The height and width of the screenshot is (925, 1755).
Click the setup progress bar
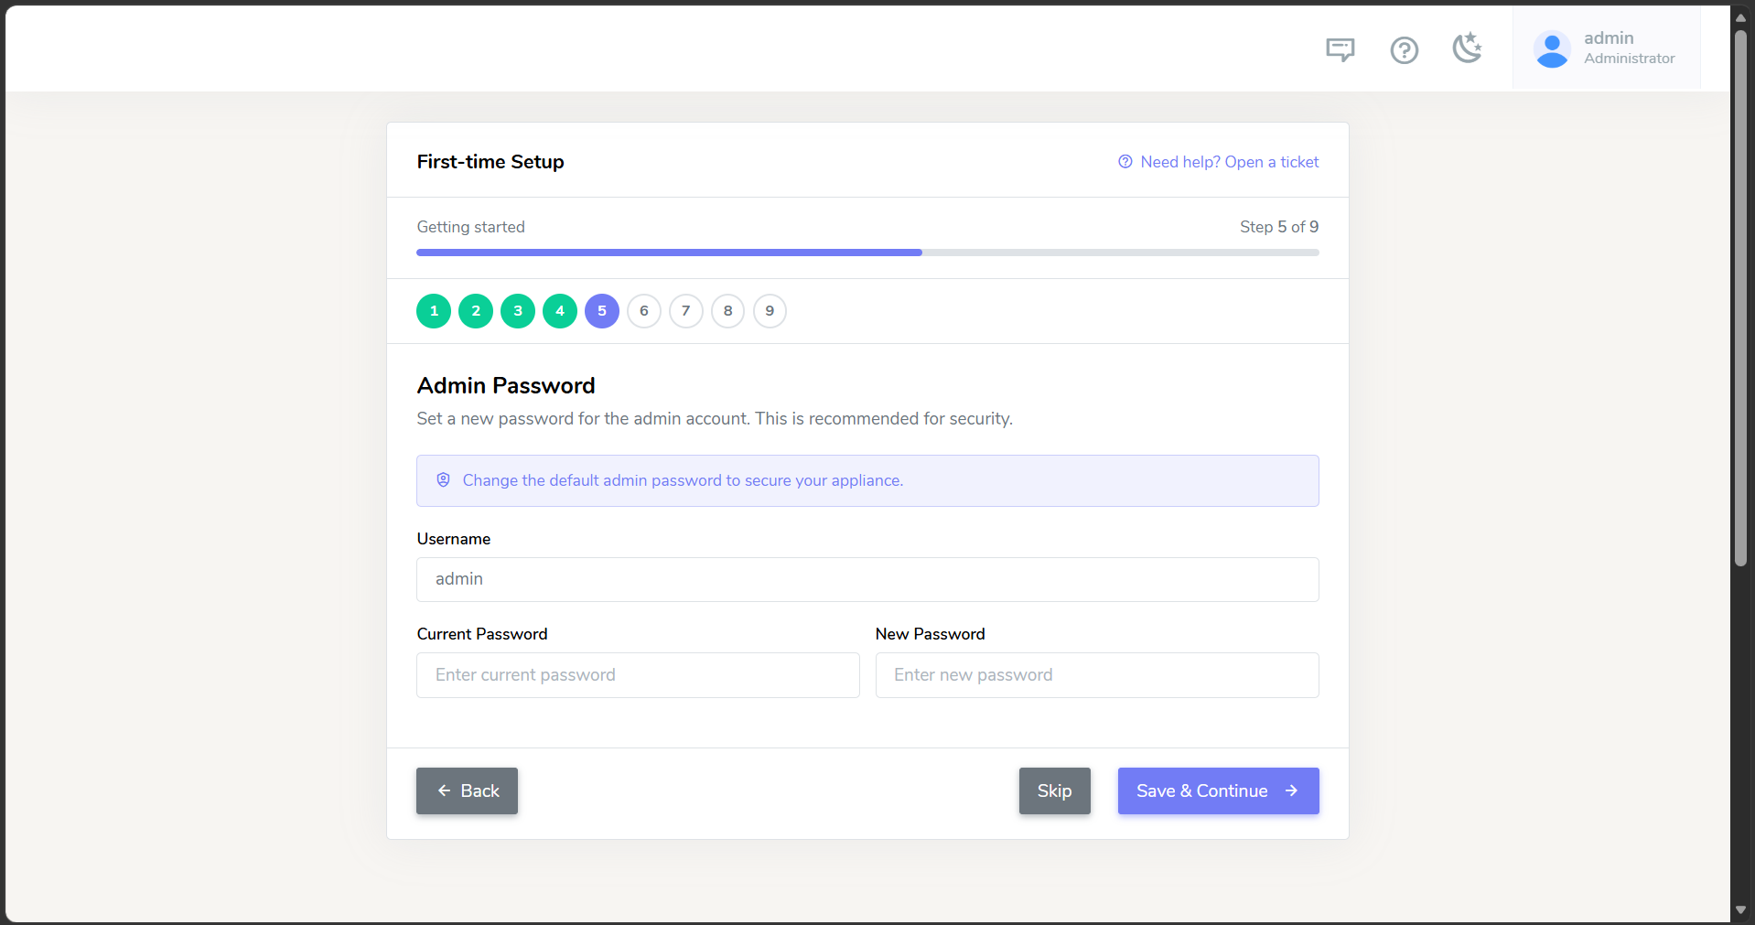[x=867, y=253]
